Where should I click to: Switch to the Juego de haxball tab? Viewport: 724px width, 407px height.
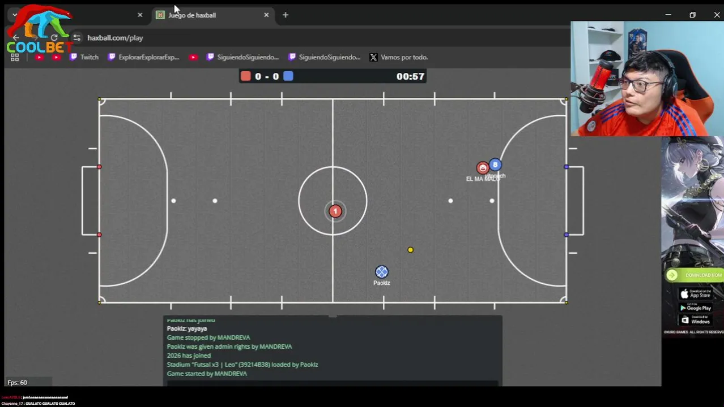(x=214, y=15)
